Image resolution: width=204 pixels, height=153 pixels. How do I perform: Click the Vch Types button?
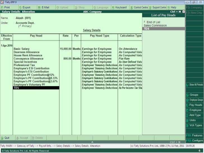coord(194,125)
